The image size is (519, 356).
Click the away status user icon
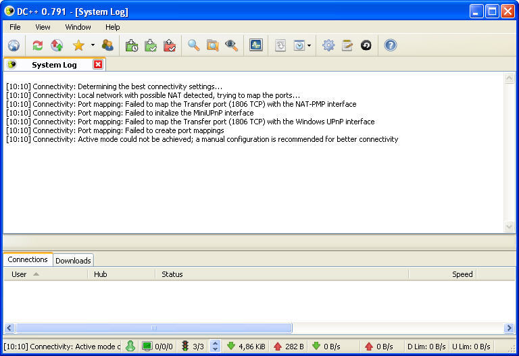pyautogui.click(x=130, y=346)
